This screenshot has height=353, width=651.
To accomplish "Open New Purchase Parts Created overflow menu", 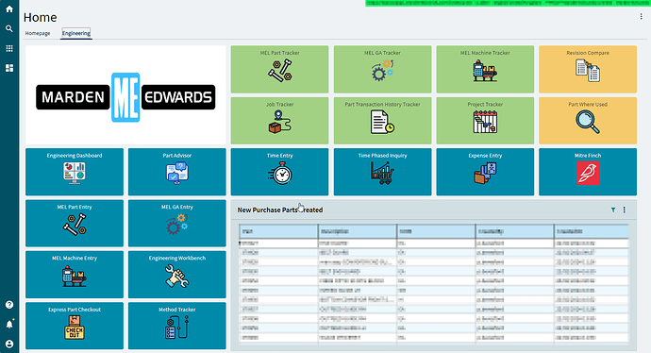I will coord(624,210).
